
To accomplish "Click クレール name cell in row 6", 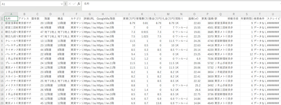I will click(11, 41).
